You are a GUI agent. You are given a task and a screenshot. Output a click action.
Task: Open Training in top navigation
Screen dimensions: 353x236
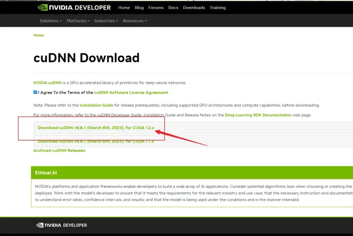[218, 7]
